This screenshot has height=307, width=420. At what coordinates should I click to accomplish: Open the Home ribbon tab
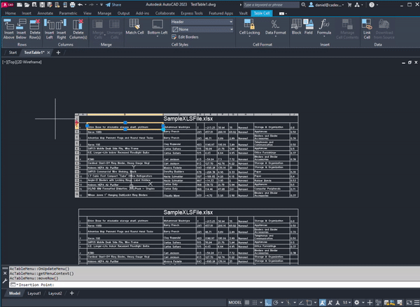tap(10, 13)
